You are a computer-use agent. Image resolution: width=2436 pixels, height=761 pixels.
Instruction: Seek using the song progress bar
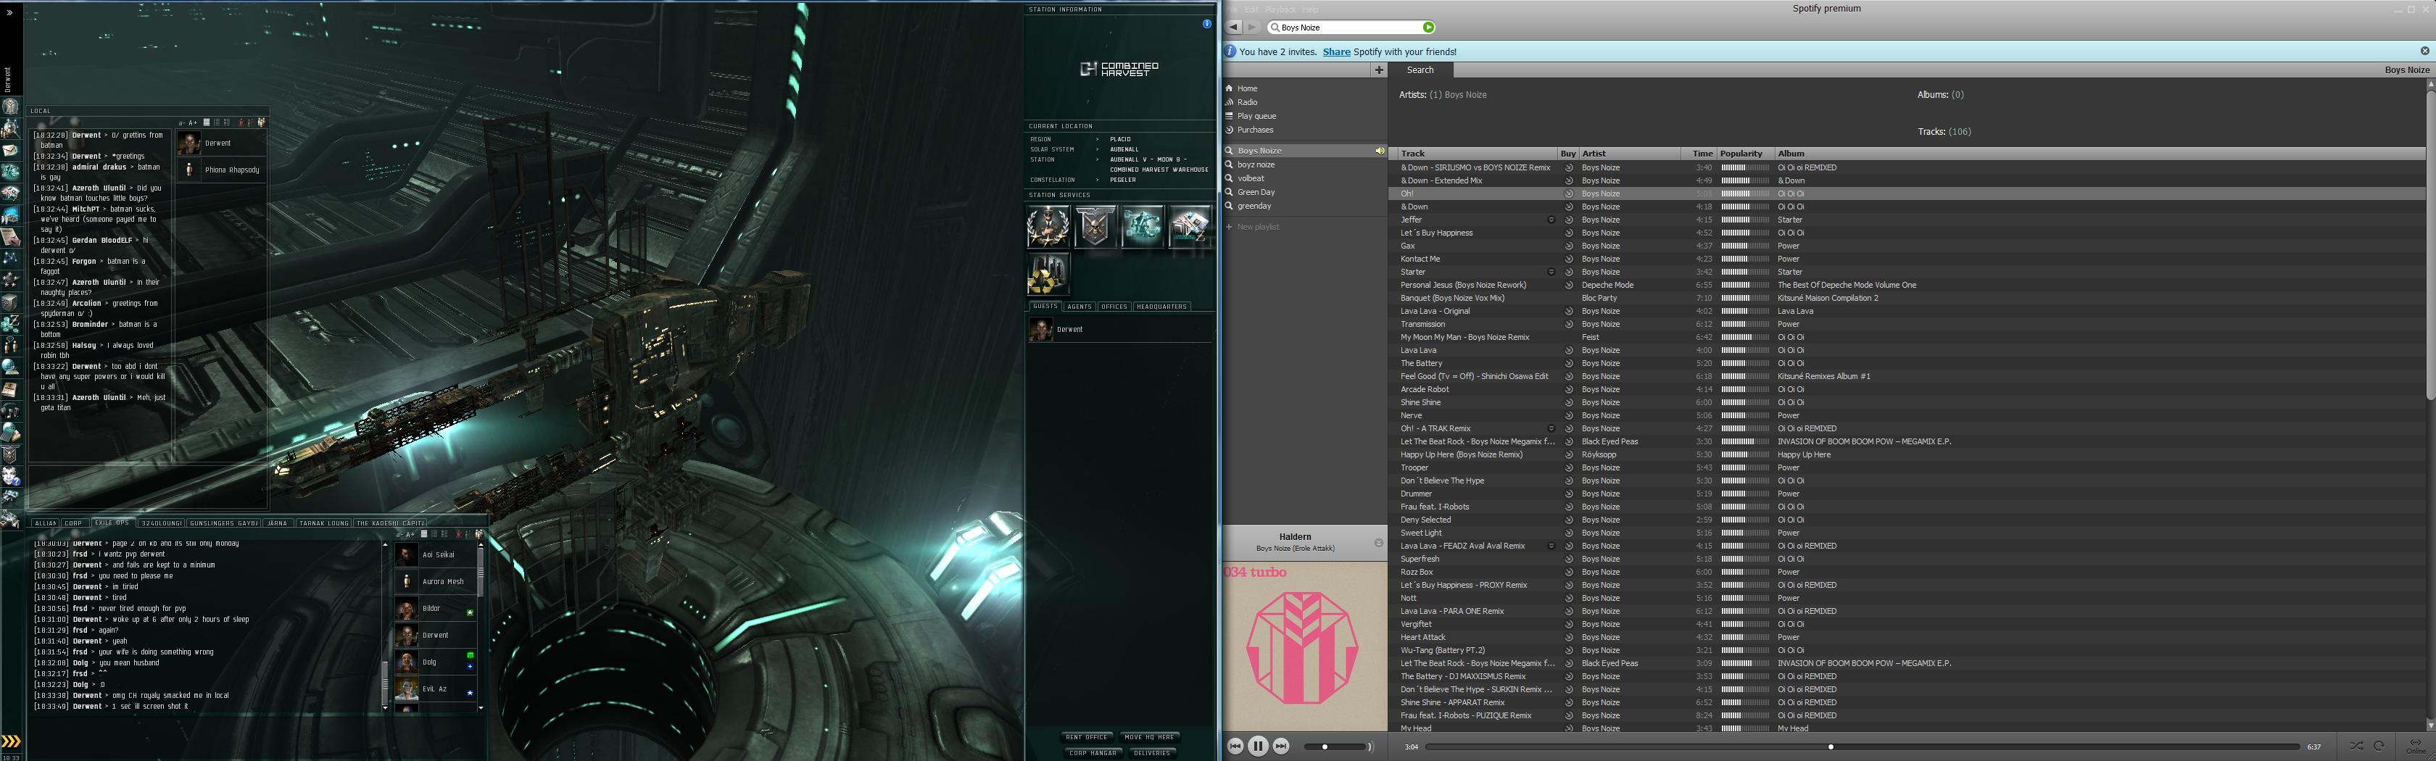click(x=1863, y=747)
